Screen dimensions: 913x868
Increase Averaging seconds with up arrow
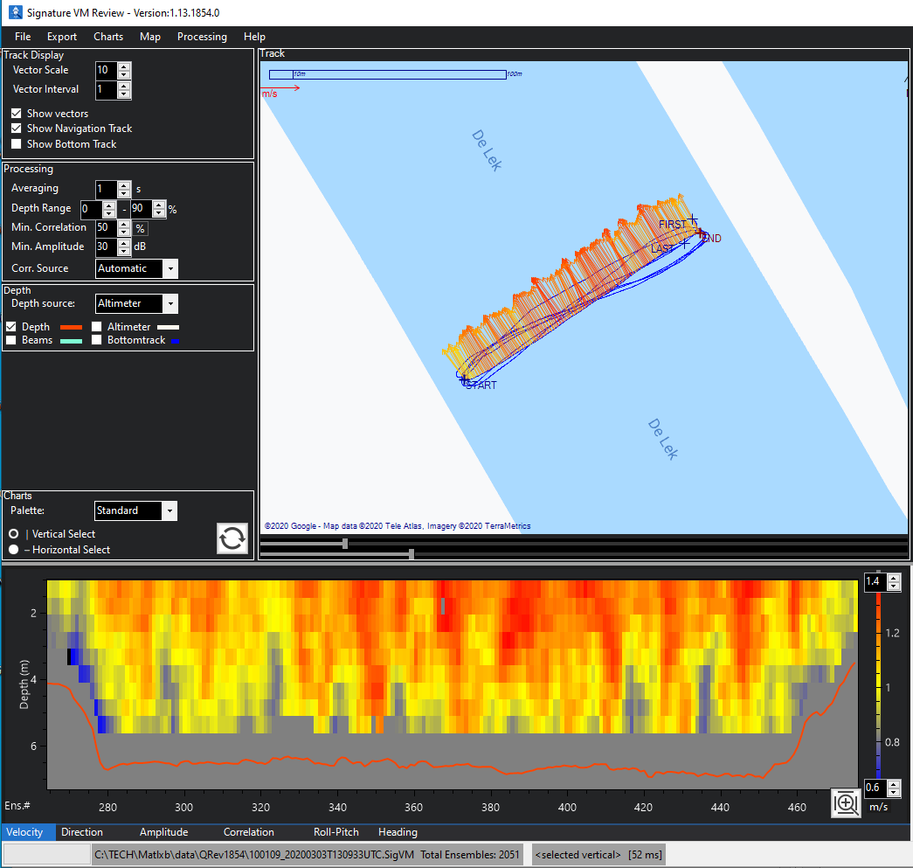click(124, 184)
